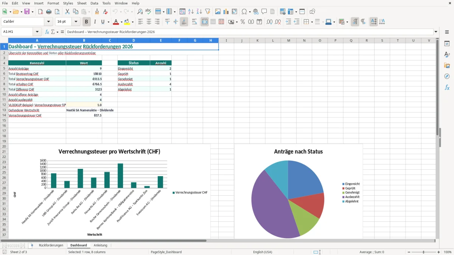Open the Conditional Formatting dropdown arrow
The height and width of the screenshot is (255, 454).
(x=347, y=22)
